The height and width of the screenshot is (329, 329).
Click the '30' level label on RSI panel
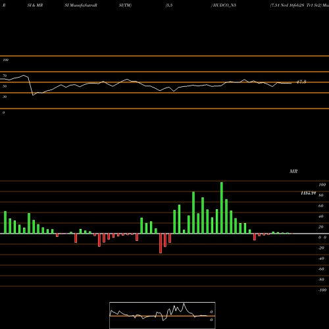point(5,97)
